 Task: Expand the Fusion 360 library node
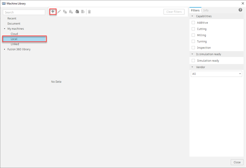(5, 49)
